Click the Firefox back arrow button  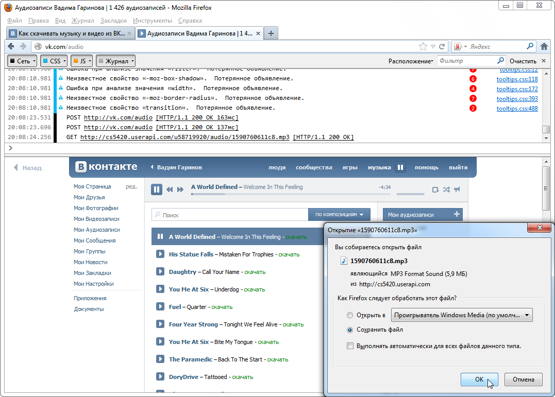tap(11, 46)
